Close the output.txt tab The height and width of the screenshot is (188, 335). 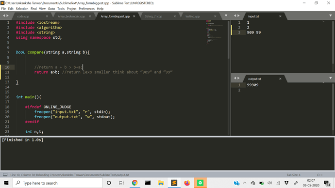click(x=280, y=78)
